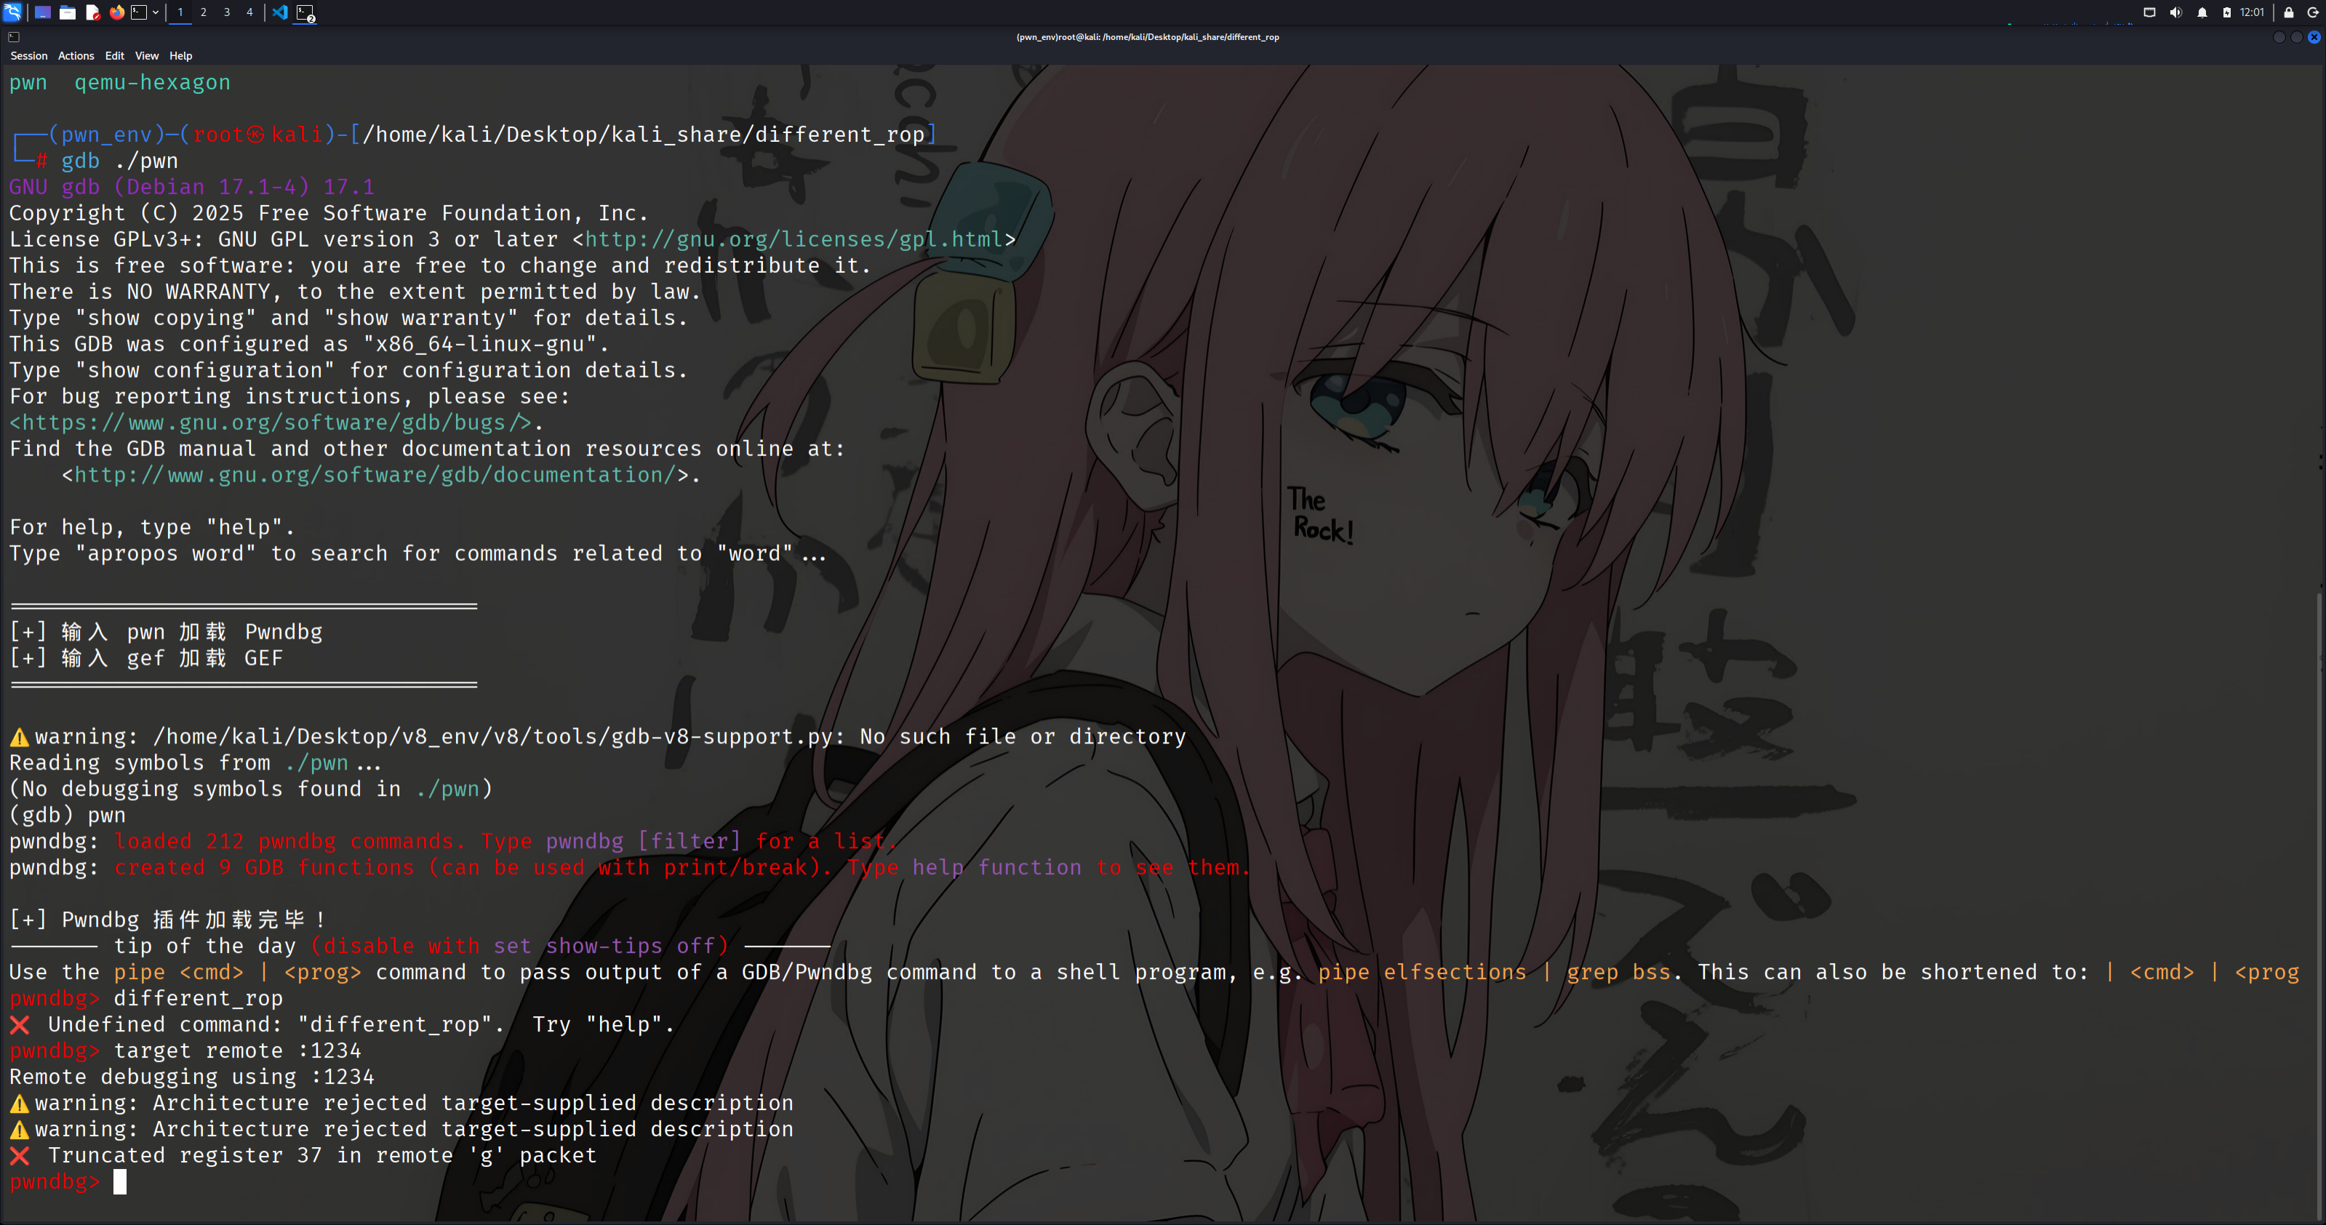Open the Help menu
Screen dimensions: 2326x1225
(180, 56)
